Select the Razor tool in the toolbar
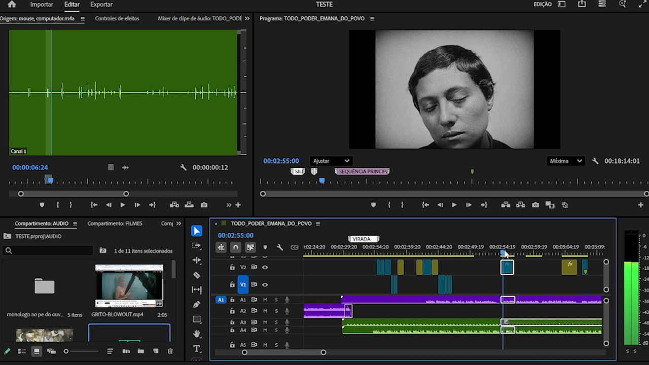This screenshot has height=365, width=649. (197, 275)
